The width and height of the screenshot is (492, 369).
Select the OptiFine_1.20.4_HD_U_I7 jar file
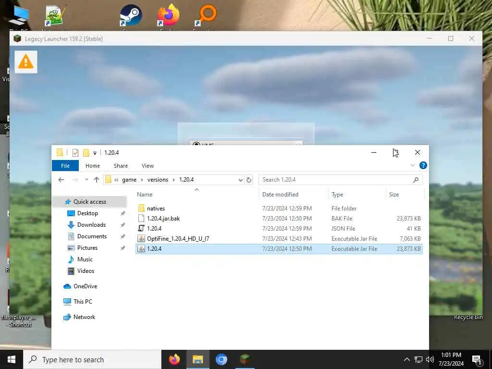pyautogui.click(x=279, y=239)
